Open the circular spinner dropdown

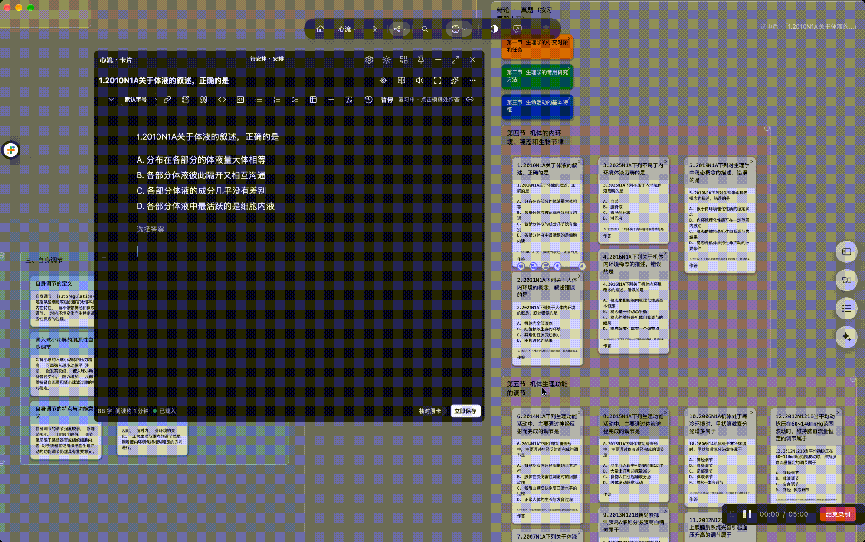coord(459,29)
